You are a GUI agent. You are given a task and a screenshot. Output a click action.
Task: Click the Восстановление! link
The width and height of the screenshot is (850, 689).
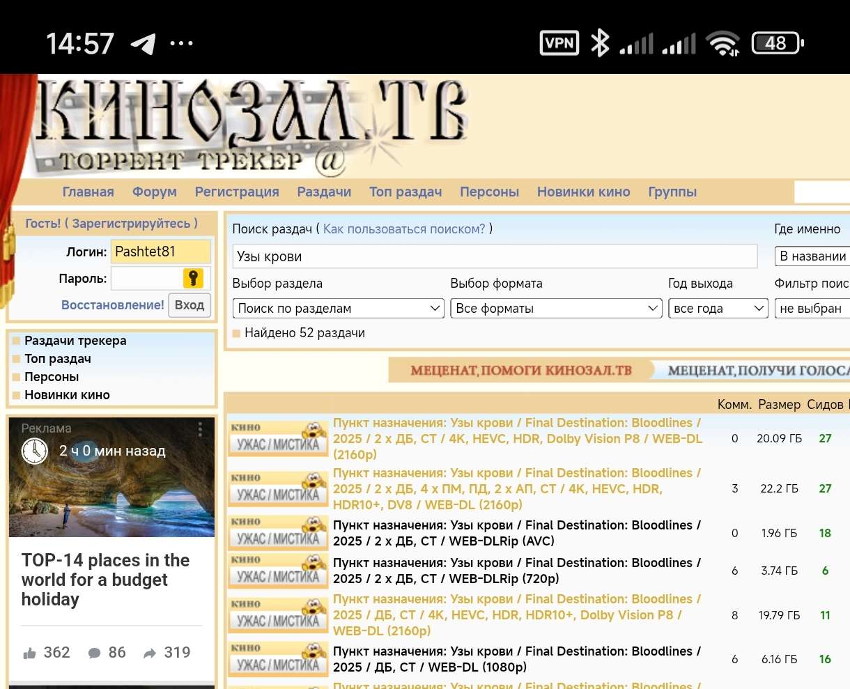(x=113, y=305)
